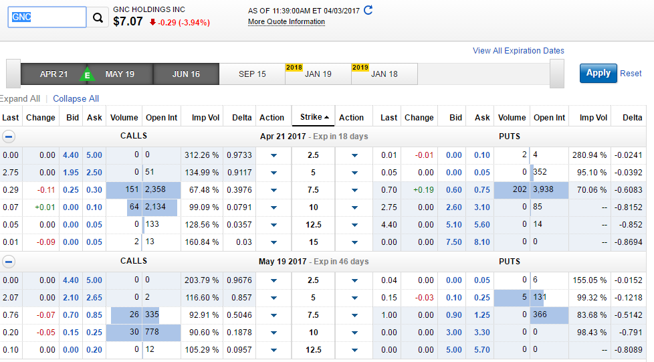
Task: Click calls Bid 4.40 for Apr 2.5 strike
Action: coord(71,155)
